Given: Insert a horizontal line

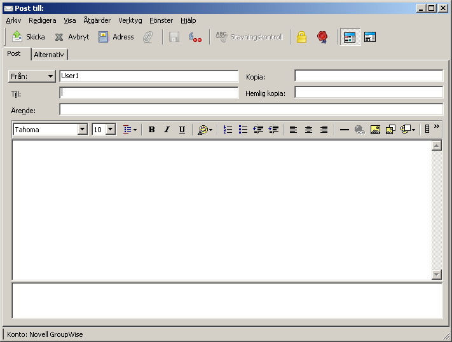Looking at the screenshot, I should [x=345, y=130].
